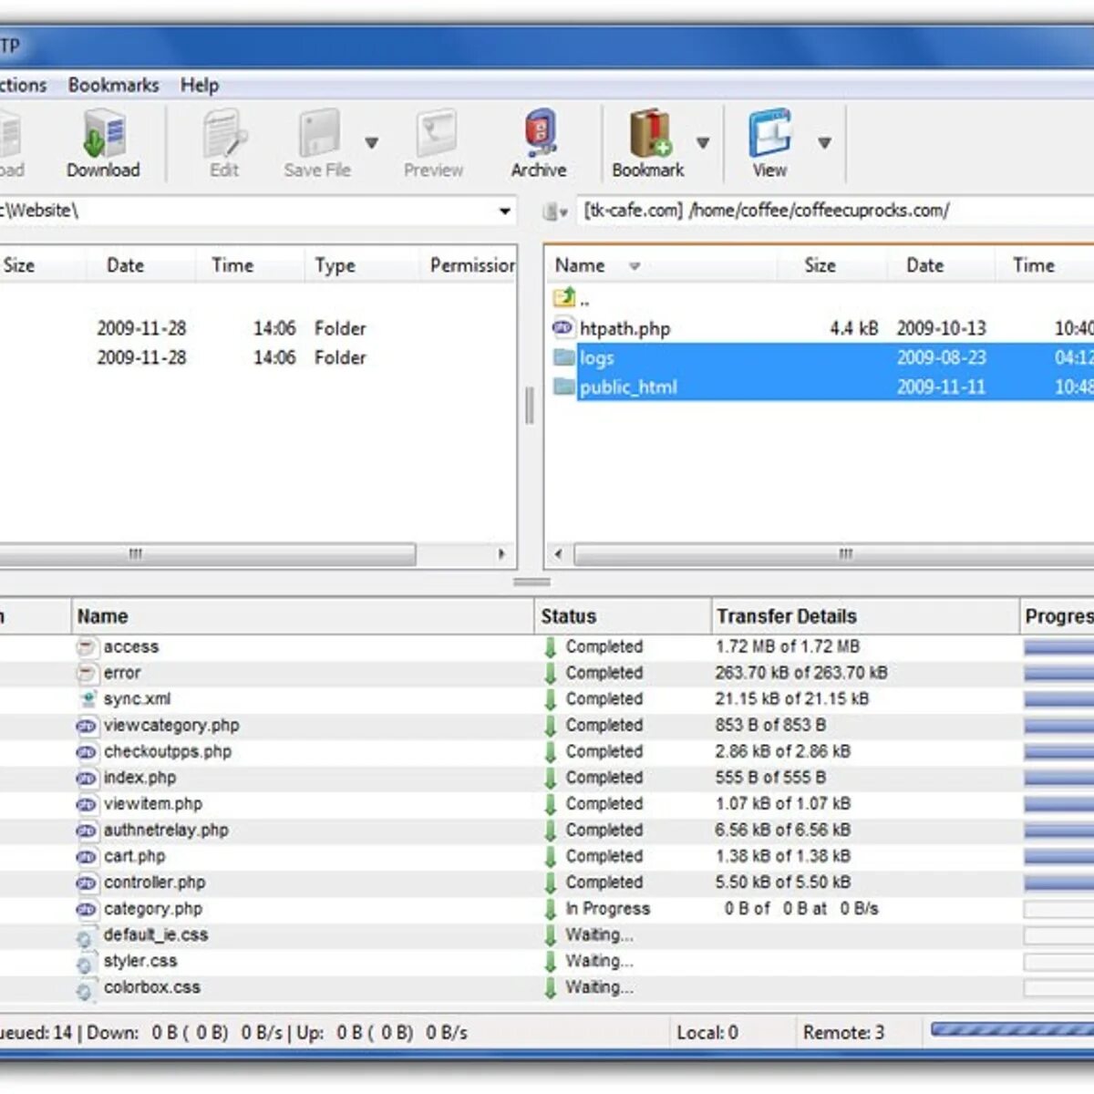Expand the local path Website dropdown
This screenshot has width=1094, height=1094.
504,212
